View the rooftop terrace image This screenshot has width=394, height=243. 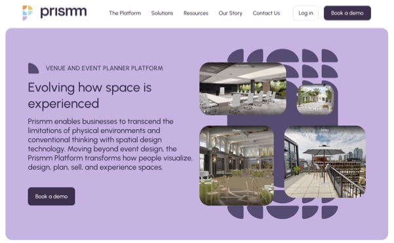coord(325,162)
